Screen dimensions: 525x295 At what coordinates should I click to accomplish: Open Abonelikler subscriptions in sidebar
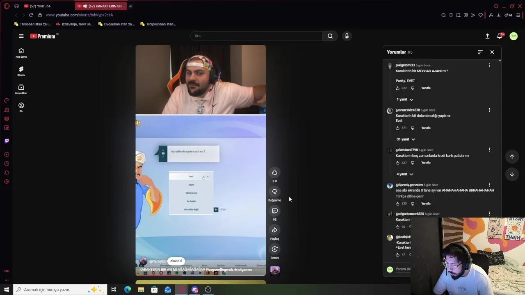[x=21, y=89]
